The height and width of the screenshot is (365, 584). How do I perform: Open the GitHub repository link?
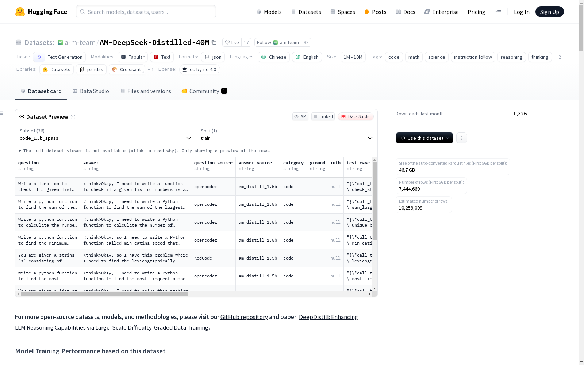(244, 317)
